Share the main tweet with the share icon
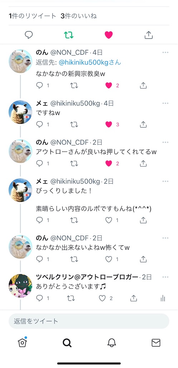178x368 pixels. click(149, 35)
